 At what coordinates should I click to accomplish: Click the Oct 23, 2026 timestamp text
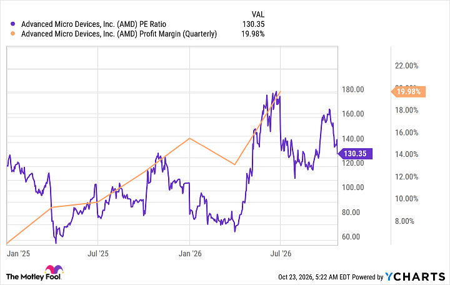pos(314,277)
